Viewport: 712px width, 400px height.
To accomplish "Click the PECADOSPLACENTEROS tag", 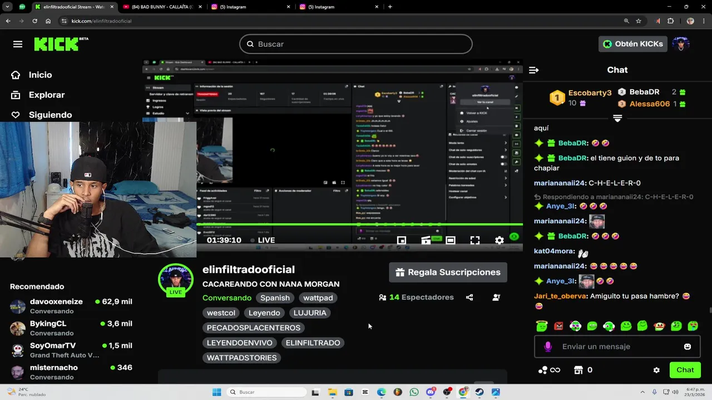I will [254, 328].
